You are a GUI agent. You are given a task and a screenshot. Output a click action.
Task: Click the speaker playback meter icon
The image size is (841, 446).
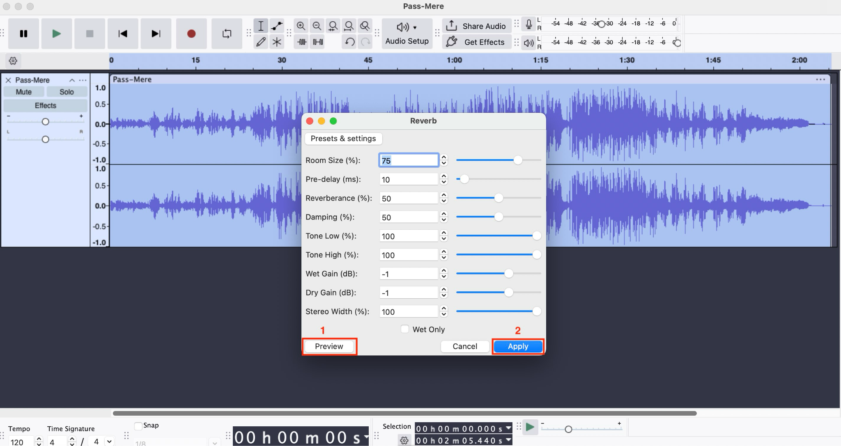click(x=529, y=43)
